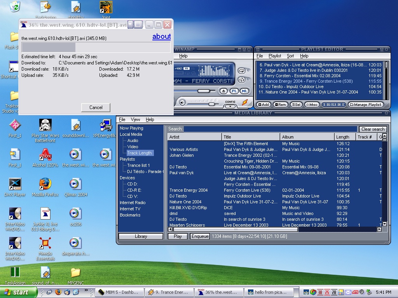
Task: Open the Library dropdown button
Action: [x=141, y=236]
